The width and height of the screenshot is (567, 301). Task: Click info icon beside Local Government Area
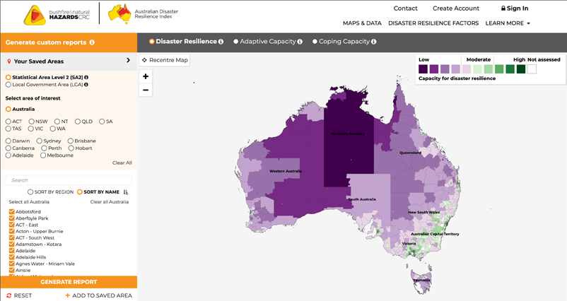click(x=86, y=85)
